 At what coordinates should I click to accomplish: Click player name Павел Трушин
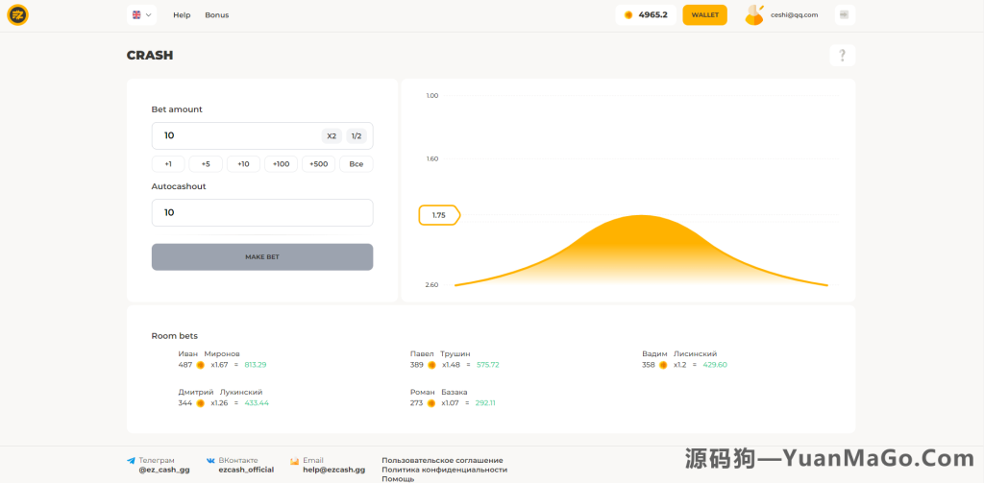pyautogui.click(x=440, y=353)
